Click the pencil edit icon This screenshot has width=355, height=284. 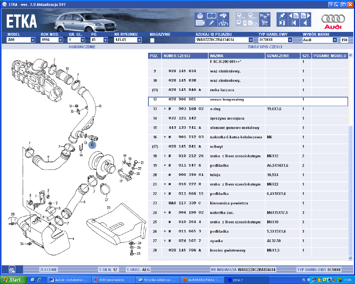point(212,23)
